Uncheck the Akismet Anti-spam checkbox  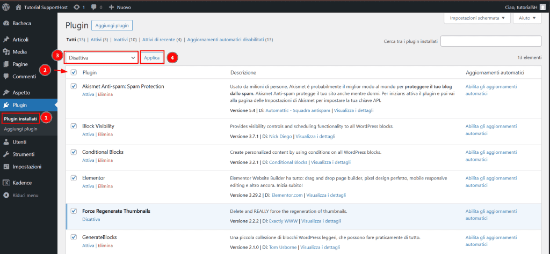click(74, 86)
